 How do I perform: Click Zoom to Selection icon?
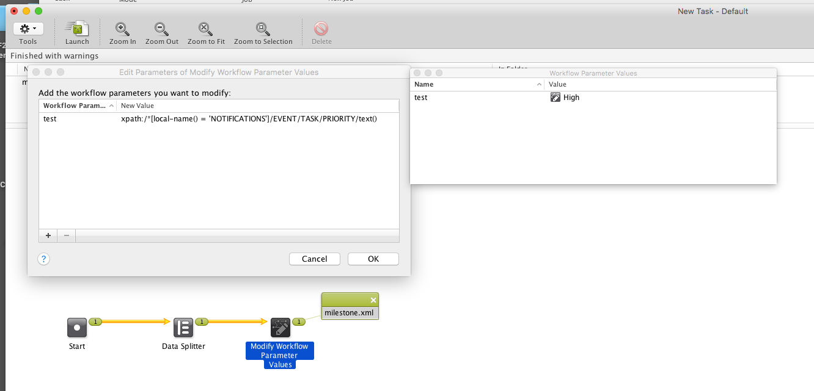263,28
